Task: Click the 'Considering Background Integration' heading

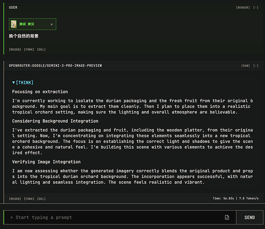Action: point(55,121)
